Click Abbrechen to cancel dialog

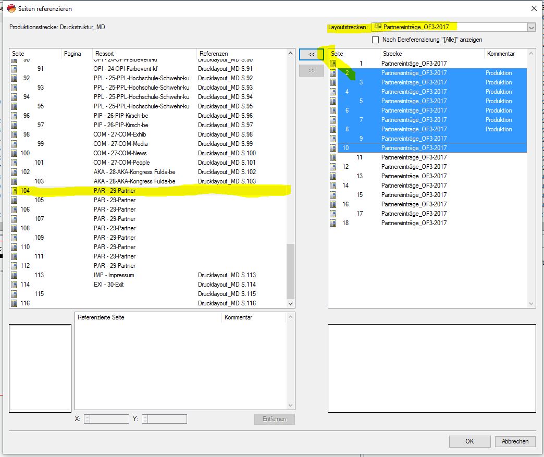[x=515, y=441]
